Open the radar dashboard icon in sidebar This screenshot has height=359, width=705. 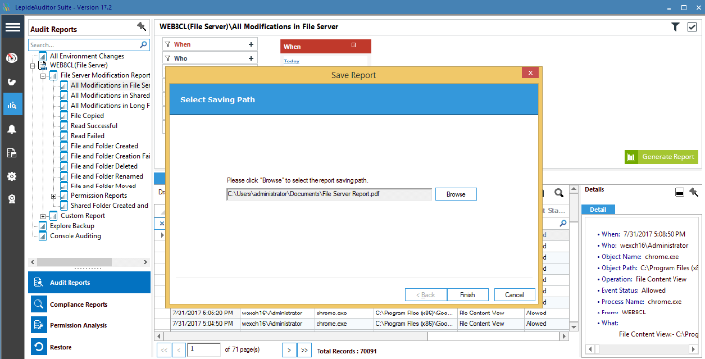(x=12, y=58)
